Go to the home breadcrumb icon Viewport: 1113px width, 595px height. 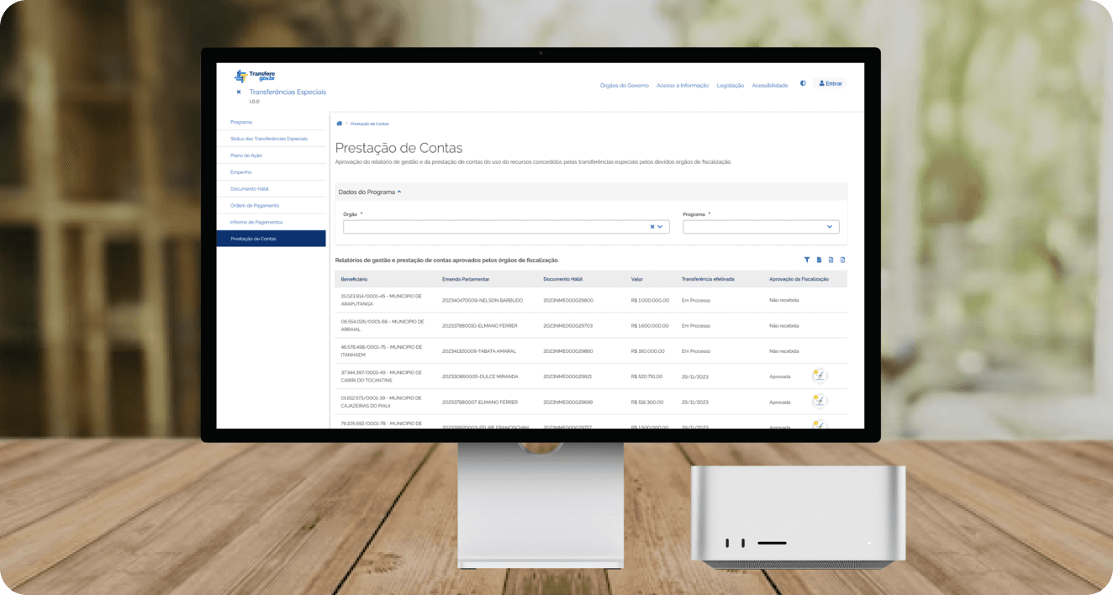[x=340, y=124]
